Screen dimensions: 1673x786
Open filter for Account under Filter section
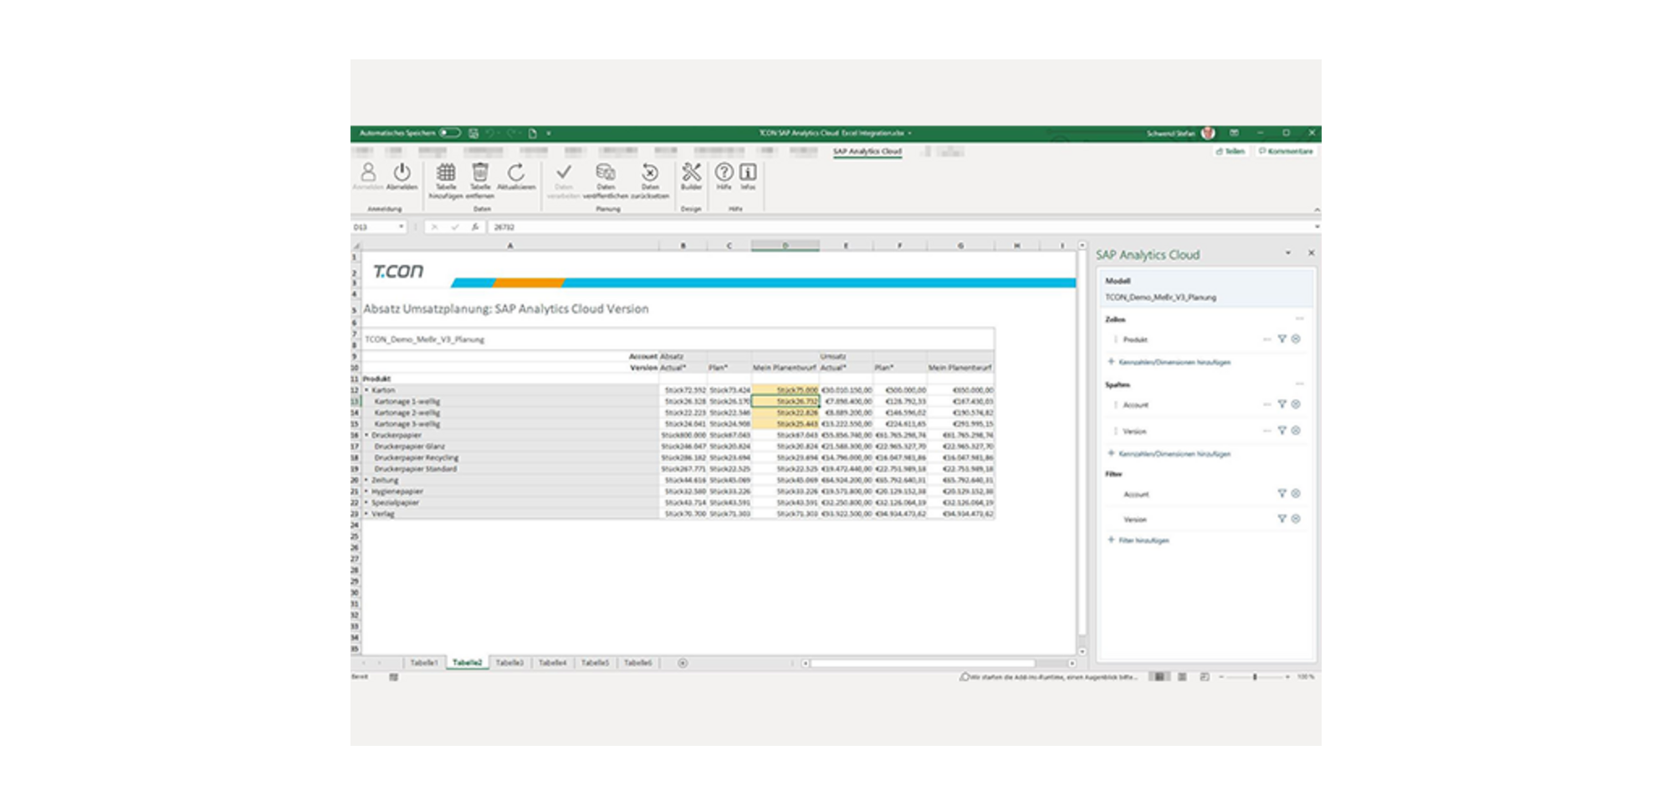coord(1282,494)
